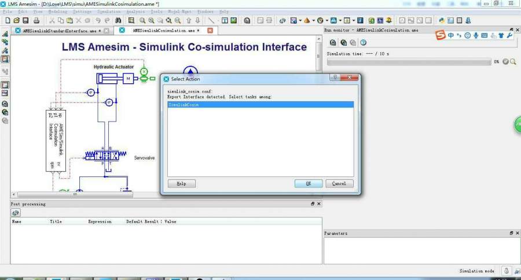Start the simulation in Run monitor
This screenshot has width=521, height=280.
343,42
